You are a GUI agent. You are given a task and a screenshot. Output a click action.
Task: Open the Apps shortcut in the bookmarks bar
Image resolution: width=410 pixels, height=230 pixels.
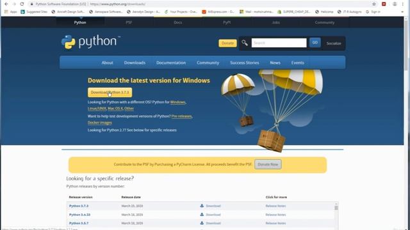(10, 11)
